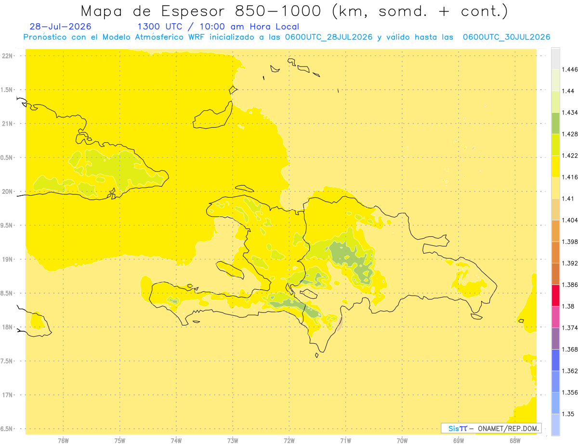The image size is (578, 447).
Task: Click the '68W' longitude label
Action: coord(515,441)
